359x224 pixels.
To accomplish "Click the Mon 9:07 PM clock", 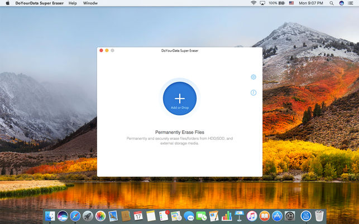I will (311, 3).
